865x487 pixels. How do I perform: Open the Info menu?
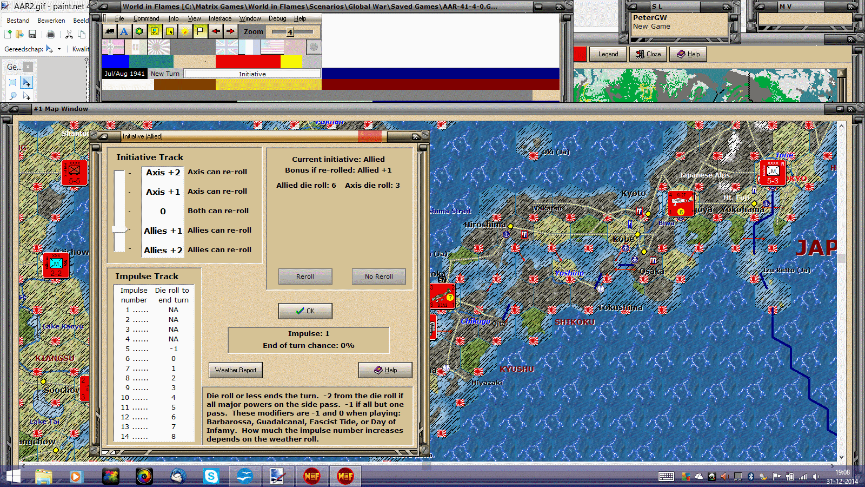(x=173, y=18)
